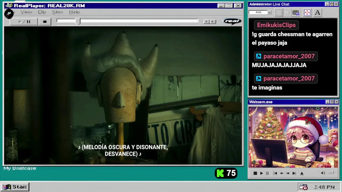Click the K 75 badge
The image size is (342, 192).
(226, 173)
